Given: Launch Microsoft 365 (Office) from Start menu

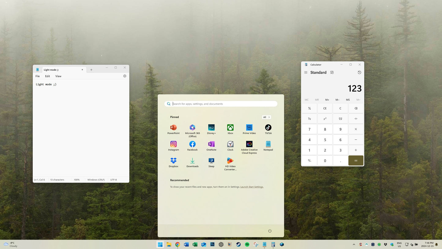Looking at the screenshot, I should tap(192, 131).
